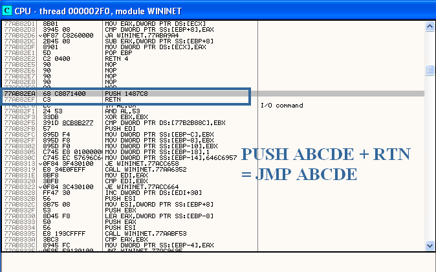Click address 77AB82D1 in address column
436x272 pixels.
tap(18, 23)
